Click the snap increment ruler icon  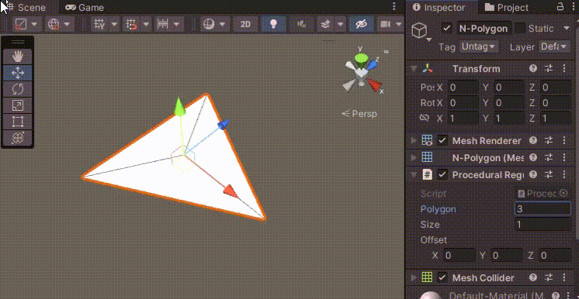(x=163, y=24)
